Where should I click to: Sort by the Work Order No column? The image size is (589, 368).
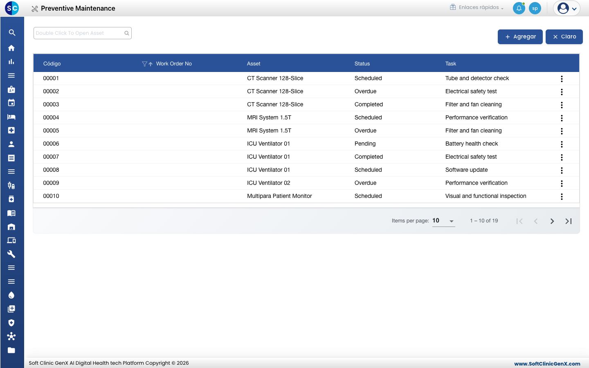tap(174, 64)
